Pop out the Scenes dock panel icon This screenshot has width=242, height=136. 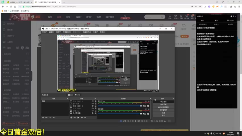click(x=67, y=99)
